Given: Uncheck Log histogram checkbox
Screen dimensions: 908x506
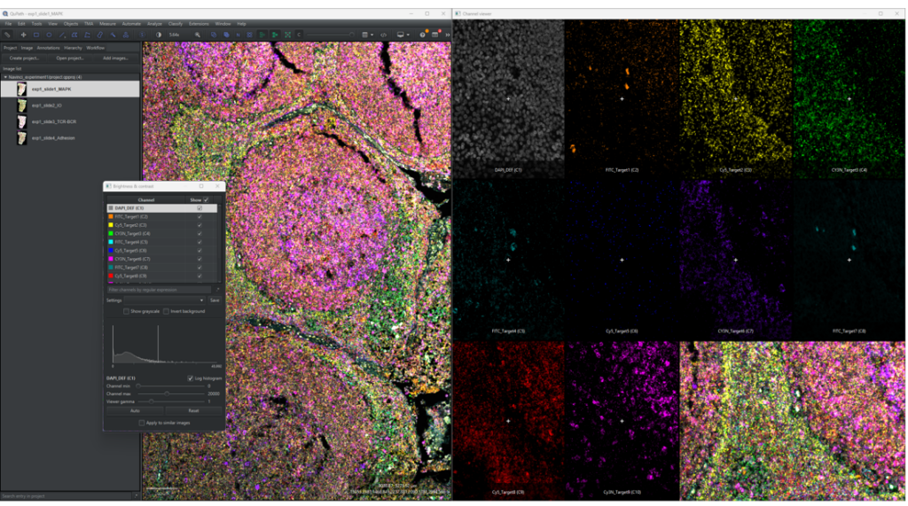Looking at the screenshot, I should [190, 378].
